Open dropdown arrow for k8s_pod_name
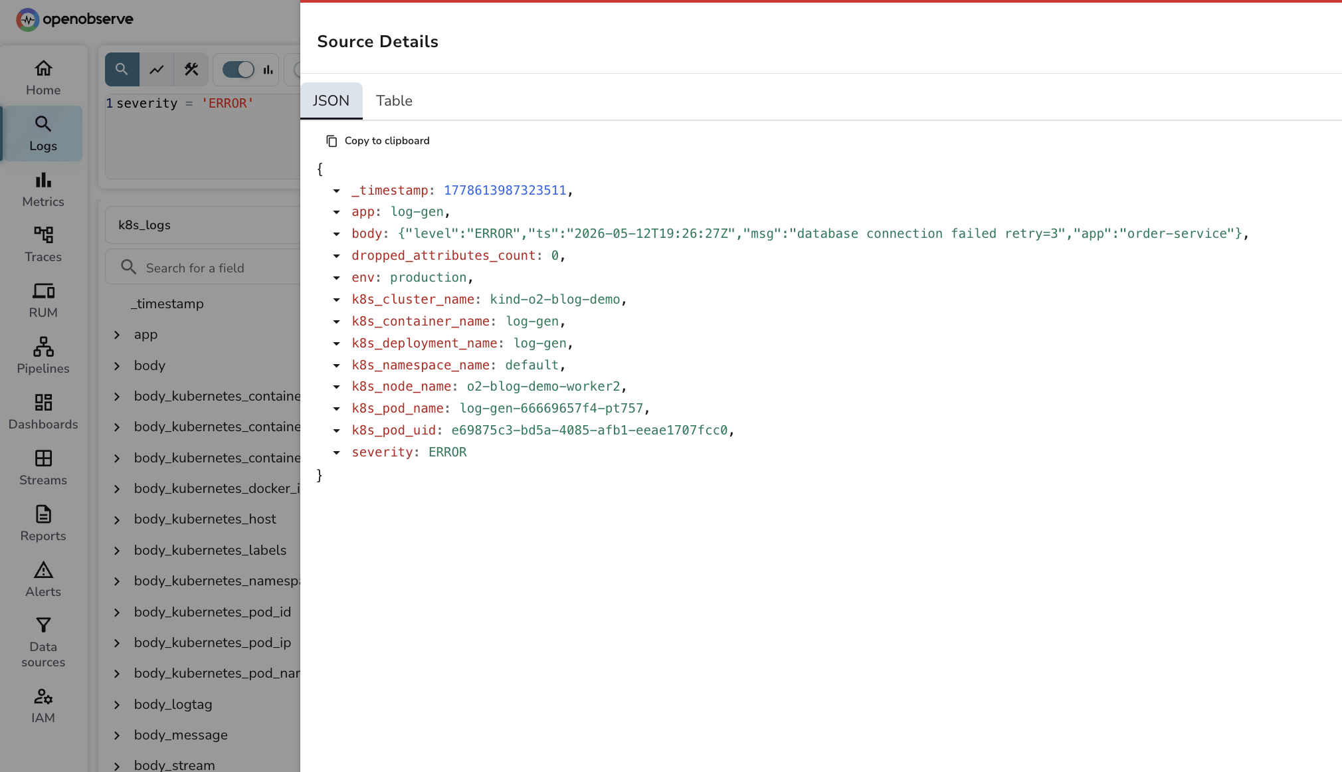Image resolution: width=1342 pixels, height=772 pixels. click(x=337, y=409)
